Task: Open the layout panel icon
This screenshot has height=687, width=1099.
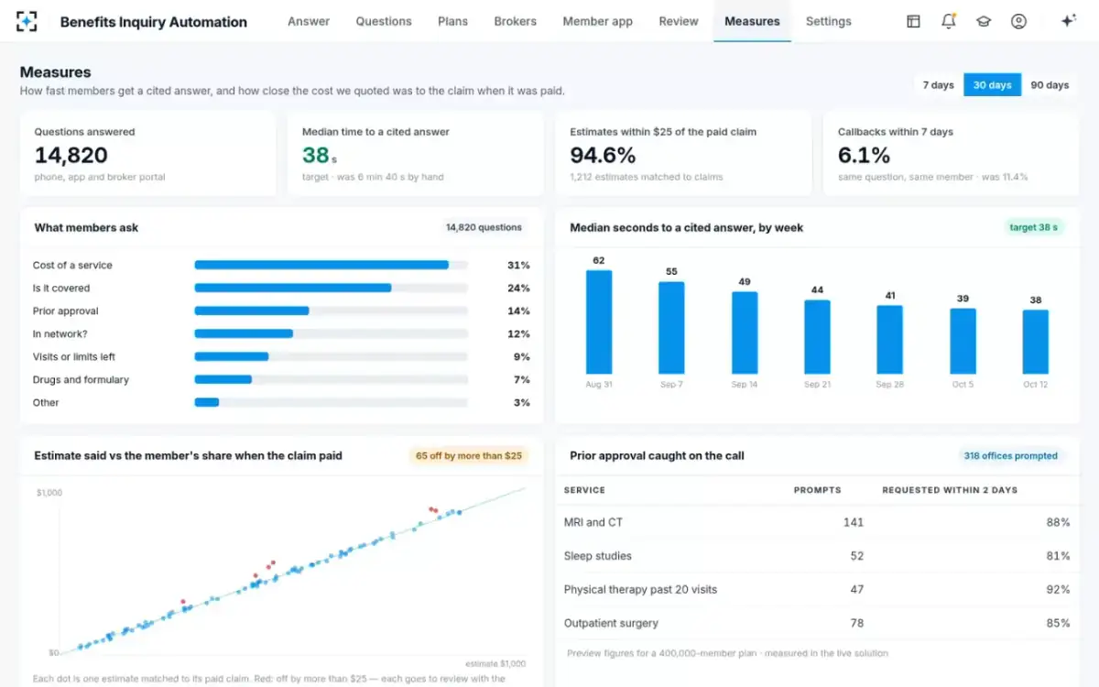Action: click(x=913, y=21)
